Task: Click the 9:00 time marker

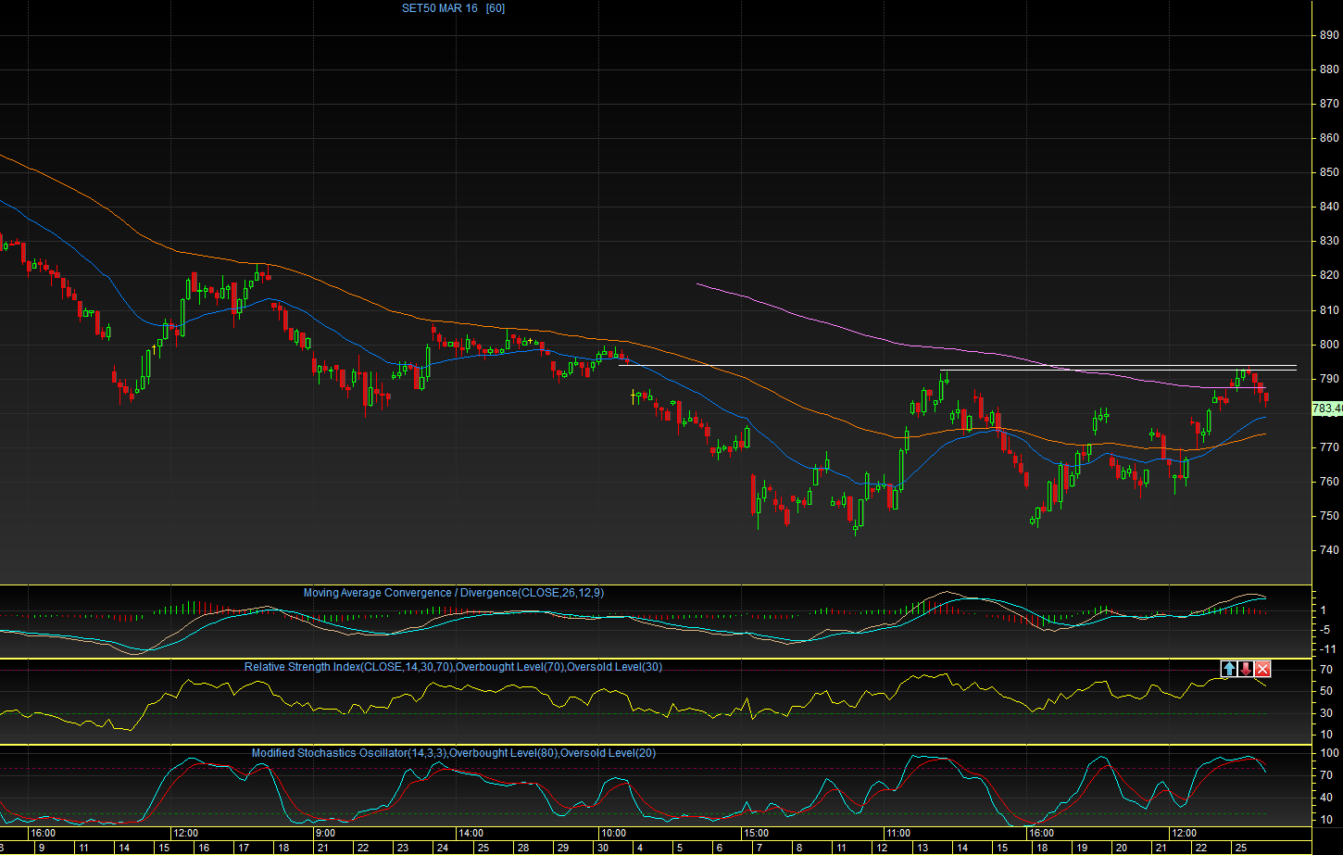Action: pos(325,833)
